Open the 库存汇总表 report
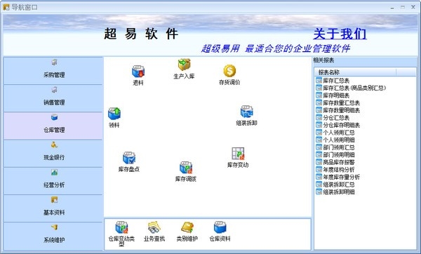 pos(336,80)
